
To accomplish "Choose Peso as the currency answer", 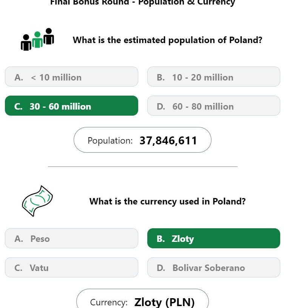I will pyautogui.click(x=71, y=238).
